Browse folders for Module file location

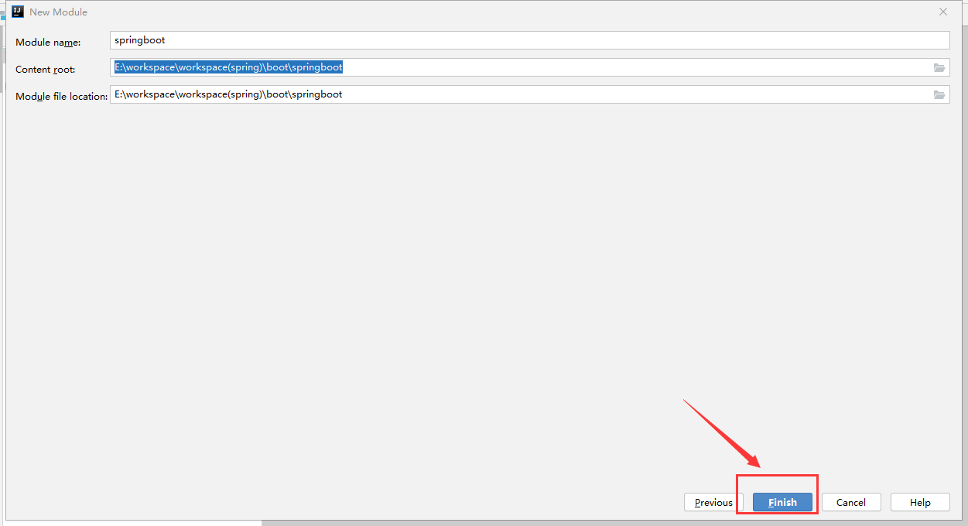tap(939, 95)
